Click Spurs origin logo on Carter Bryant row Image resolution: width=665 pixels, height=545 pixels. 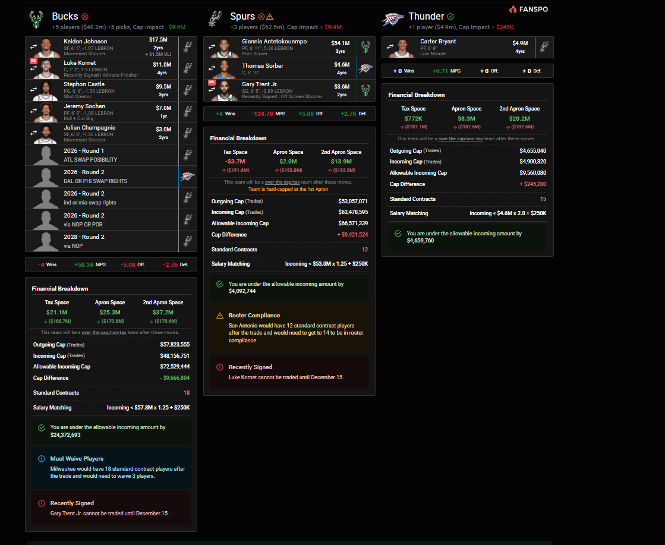pyautogui.click(x=544, y=47)
